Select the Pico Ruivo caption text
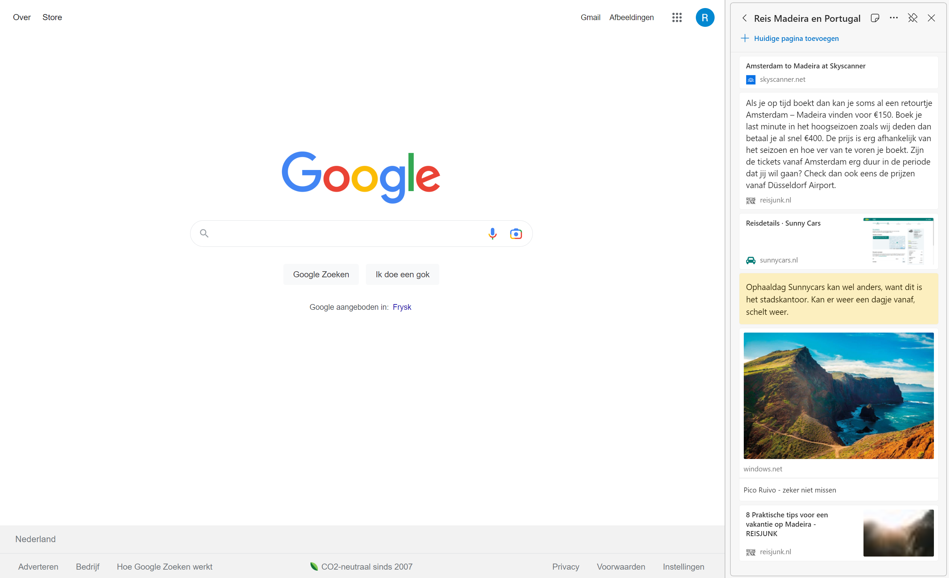The width and height of the screenshot is (949, 578). [x=790, y=490]
